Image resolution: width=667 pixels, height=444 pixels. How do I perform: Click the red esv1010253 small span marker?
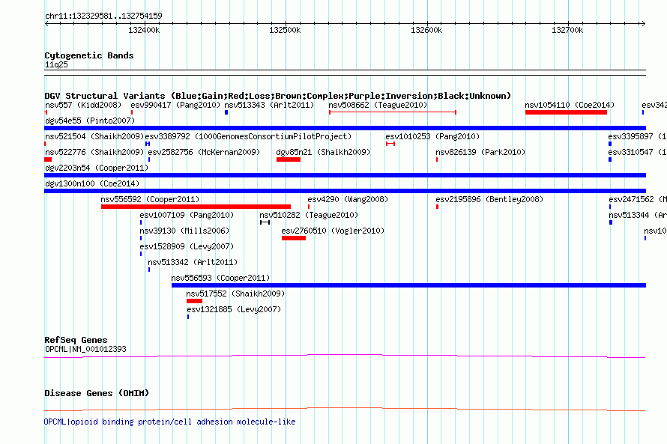(x=390, y=144)
